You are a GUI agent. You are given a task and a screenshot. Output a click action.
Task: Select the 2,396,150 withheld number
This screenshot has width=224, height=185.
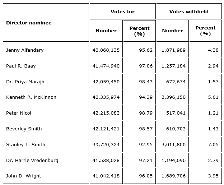(x=174, y=97)
